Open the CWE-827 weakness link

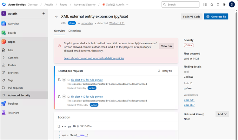coord(189,105)
